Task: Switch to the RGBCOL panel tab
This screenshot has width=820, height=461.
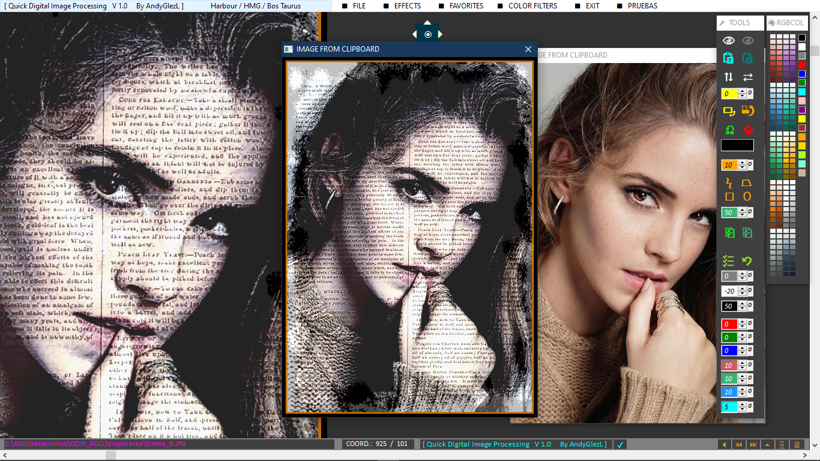Action: coord(786,23)
